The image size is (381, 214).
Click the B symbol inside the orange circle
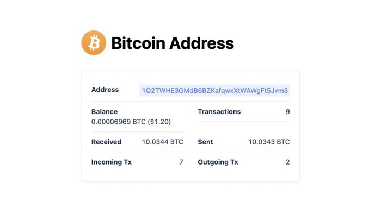click(94, 43)
